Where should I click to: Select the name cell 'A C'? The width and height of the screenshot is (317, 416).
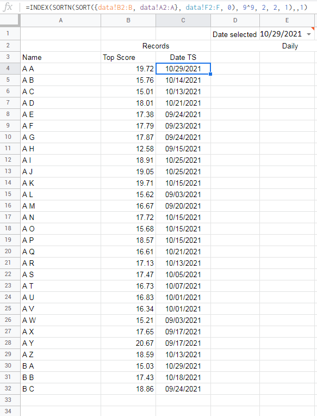pyautogui.click(x=61, y=91)
